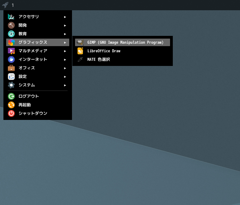Choose シャットダウン to power off
The width and height of the screenshot is (240, 205).
point(38,113)
